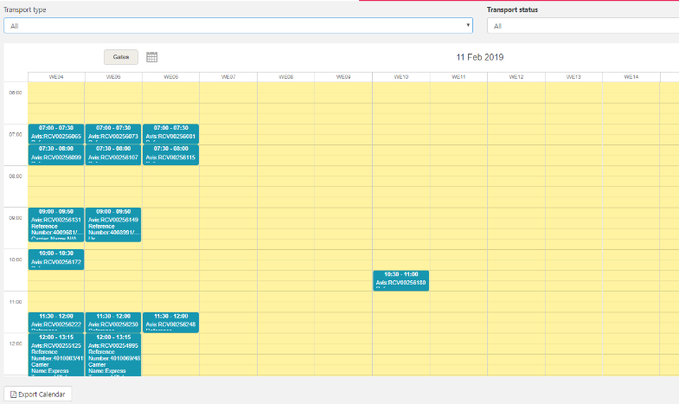Click the 11 Feb 2019 date title
Image resolution: width=679 pixels, height=404 pixels.
(479, 57)
